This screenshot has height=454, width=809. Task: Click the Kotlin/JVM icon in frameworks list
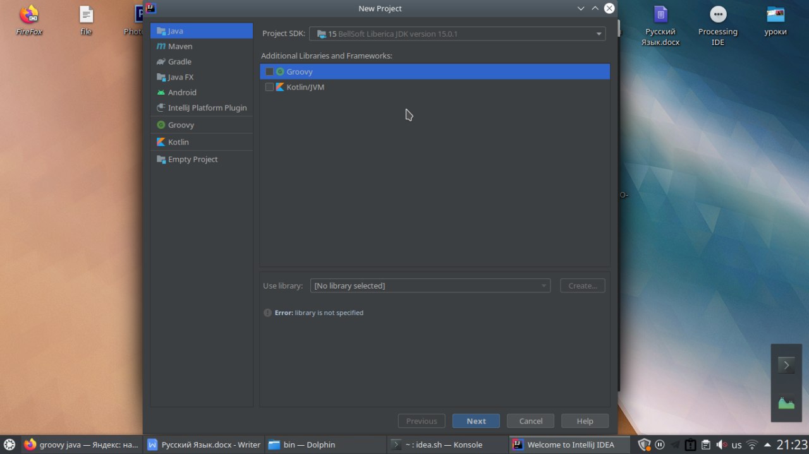(280, 87)
